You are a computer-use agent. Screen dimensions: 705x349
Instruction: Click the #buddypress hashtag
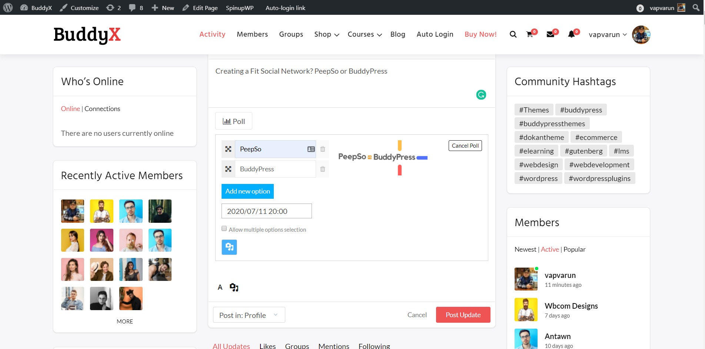pos(581,110)
